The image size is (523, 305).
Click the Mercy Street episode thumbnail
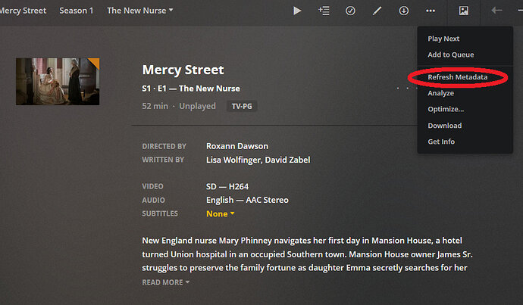click(x=58, y=82)
